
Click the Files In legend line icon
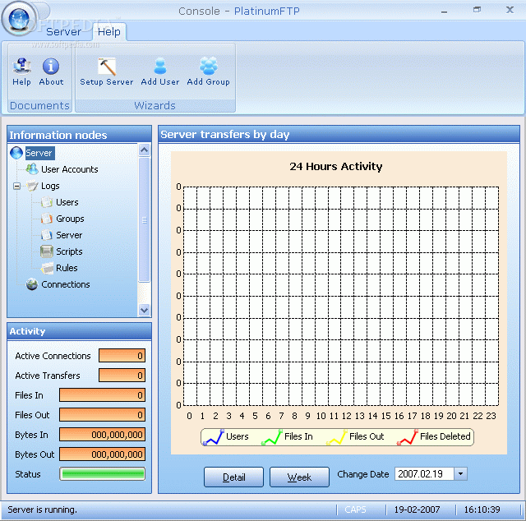(x=272, y=437)
